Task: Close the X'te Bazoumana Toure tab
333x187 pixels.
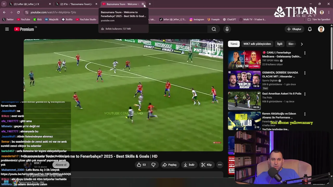Action: pyautogui.click(x=96, y=4)
